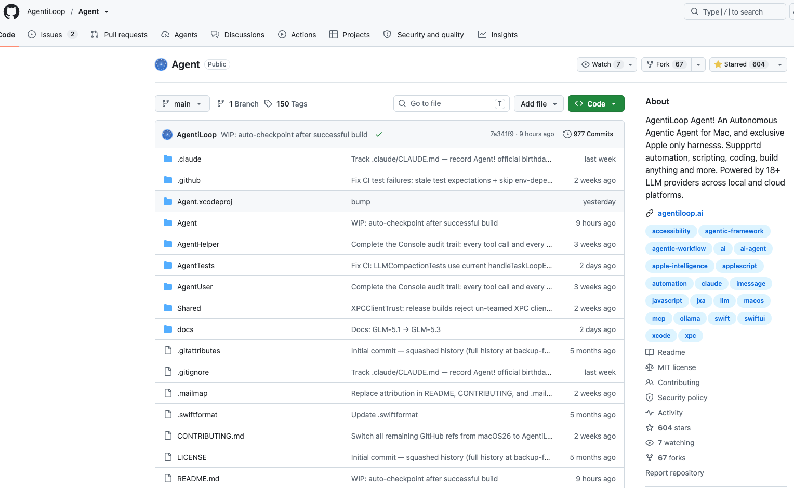794x488 pixels.
Task: Click the eye icon beside 7 watching
Action: (650, 443)
